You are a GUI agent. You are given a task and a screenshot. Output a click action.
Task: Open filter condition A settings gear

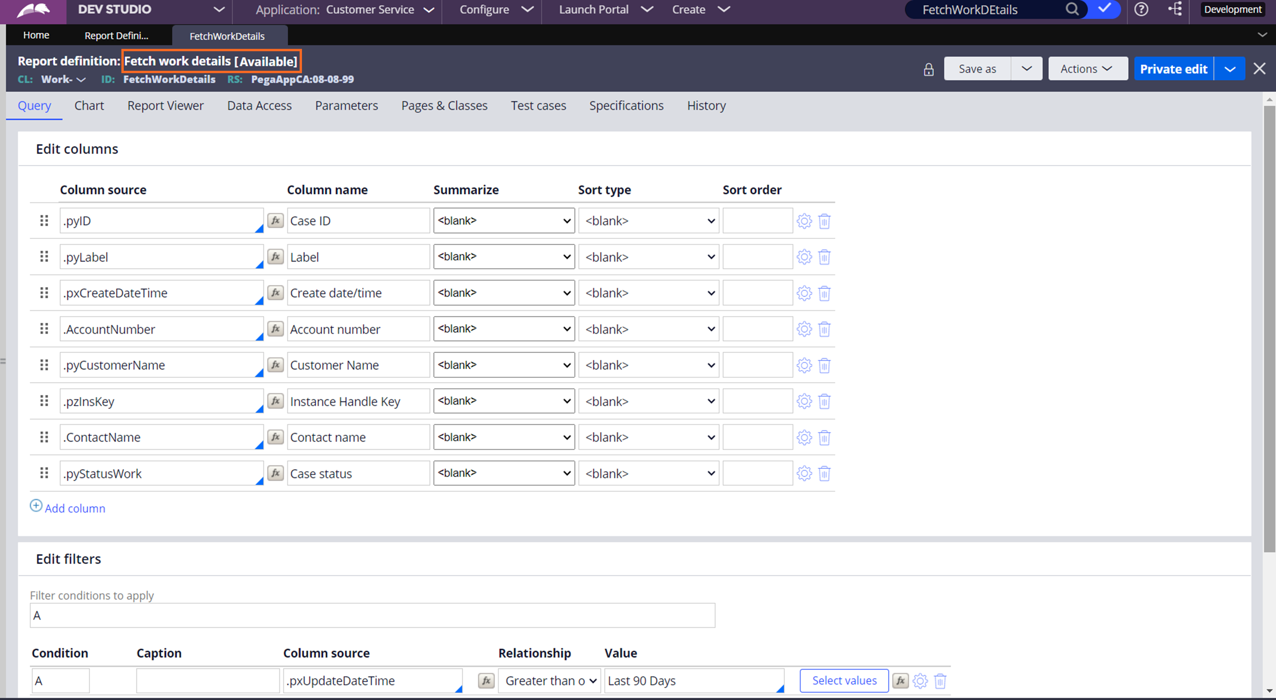[920, 681]
